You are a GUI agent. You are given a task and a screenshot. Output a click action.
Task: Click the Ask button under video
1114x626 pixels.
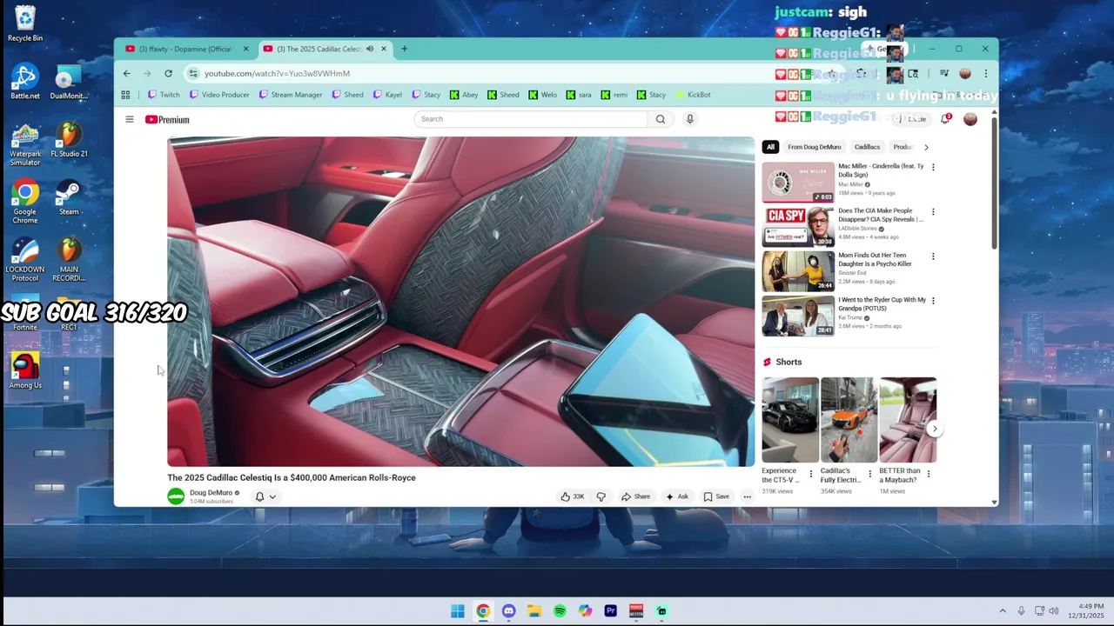(x=677, y=496)
